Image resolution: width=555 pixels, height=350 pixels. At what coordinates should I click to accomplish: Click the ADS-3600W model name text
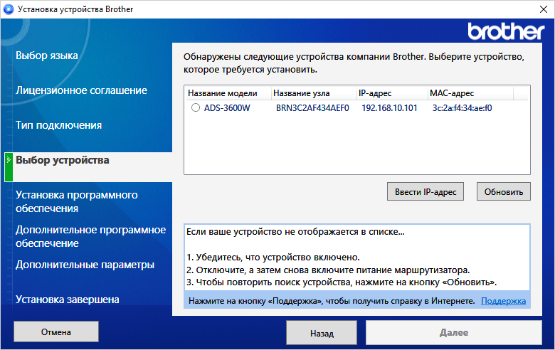coord(227,108)
